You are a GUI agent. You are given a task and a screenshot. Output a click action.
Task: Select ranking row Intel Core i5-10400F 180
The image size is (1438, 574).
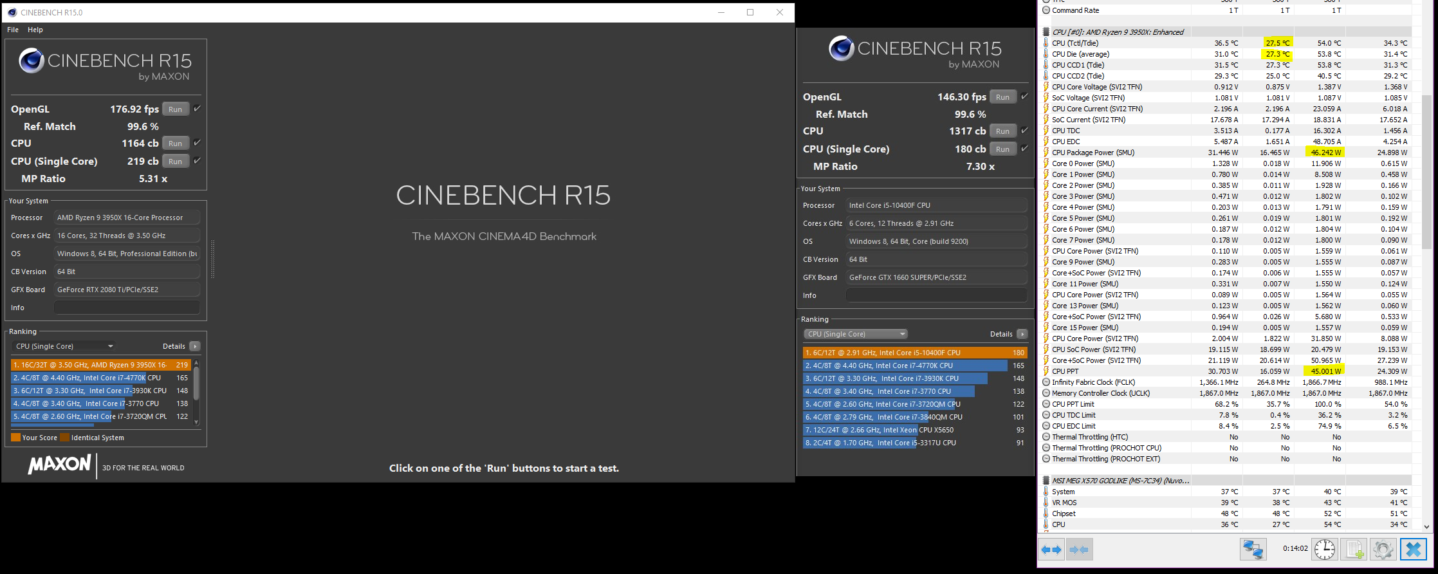point(915,353)
